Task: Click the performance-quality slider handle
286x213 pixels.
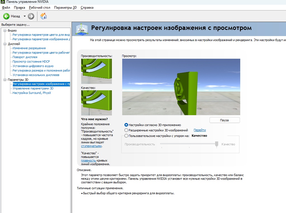Action: click(x=217, y=144)
